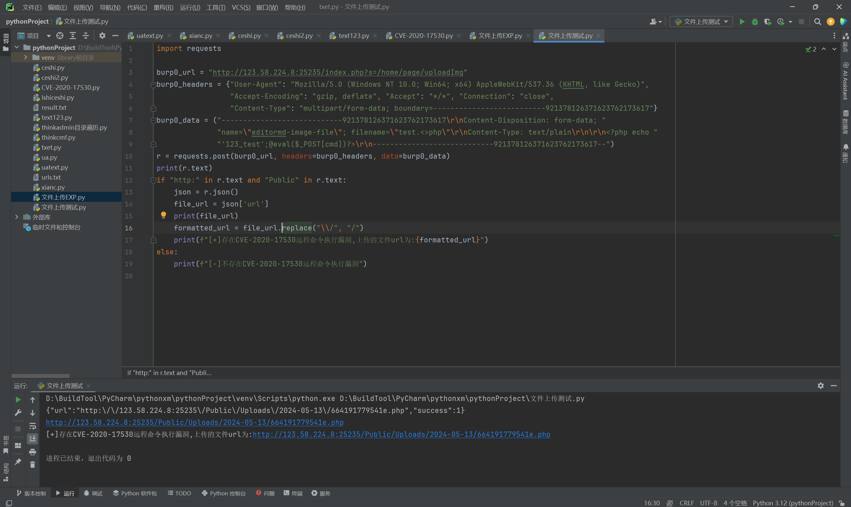Open the code-with-me user icon dropdown
The width and height of the screenshot is (851, 507).
pos(656,22)
